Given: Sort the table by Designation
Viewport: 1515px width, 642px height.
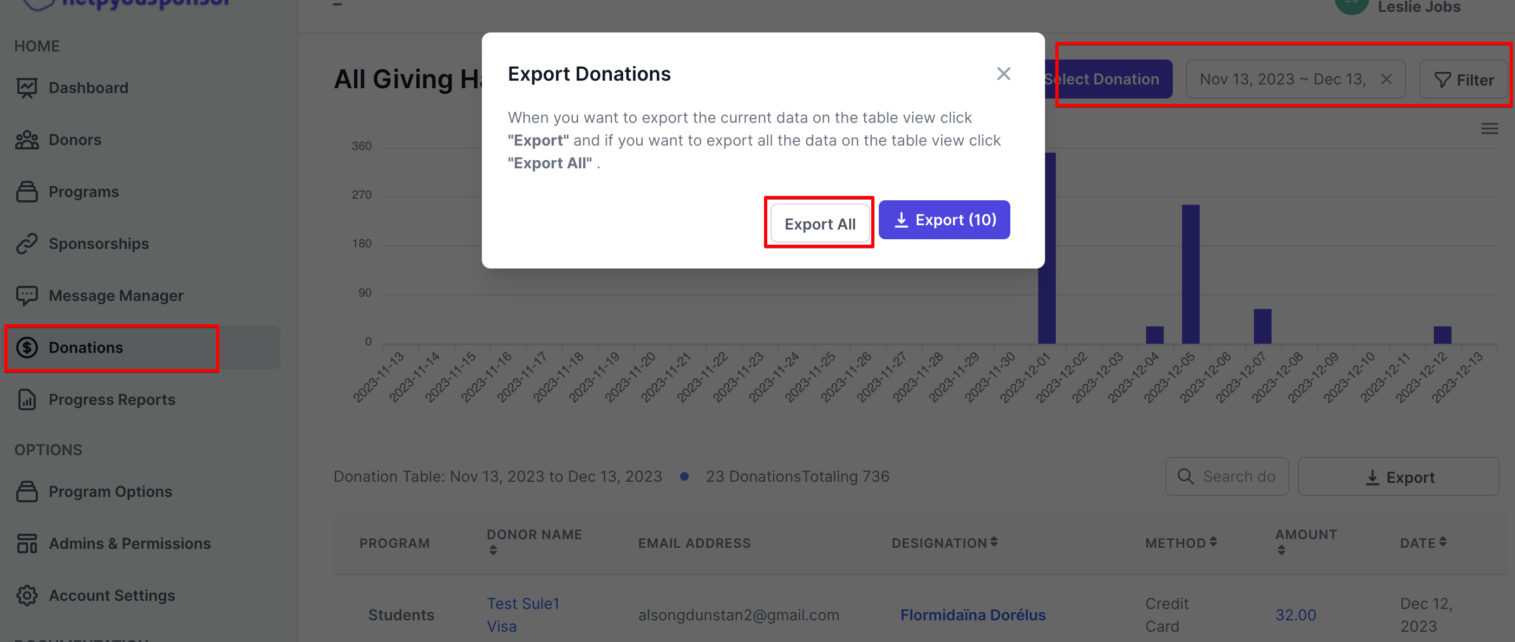Looking at the screenshot, I should point(944,542).
